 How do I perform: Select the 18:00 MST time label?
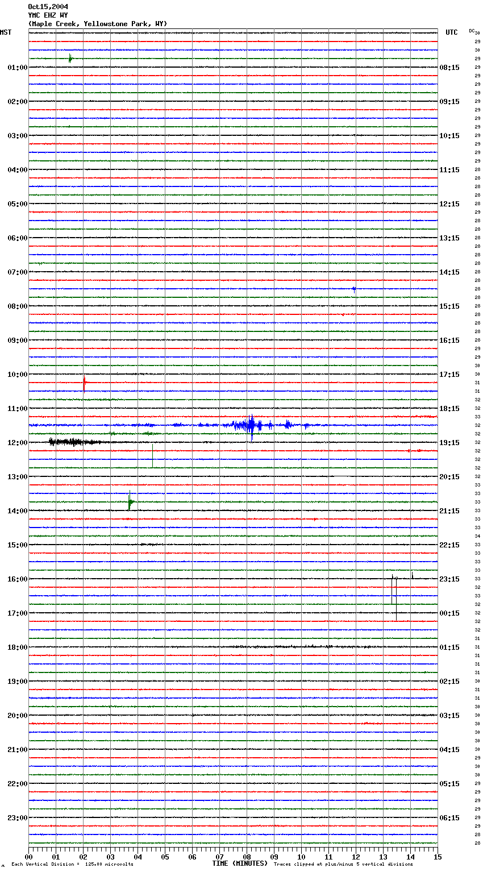18,647
